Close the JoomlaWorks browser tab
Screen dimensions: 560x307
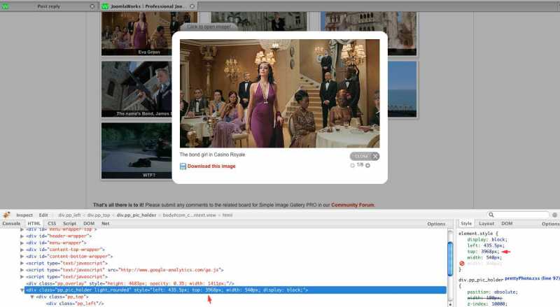(x=192, y=6)
